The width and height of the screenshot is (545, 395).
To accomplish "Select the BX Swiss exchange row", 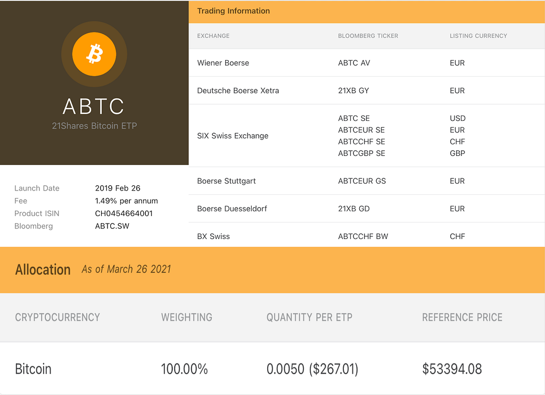I will pos(367,236).
